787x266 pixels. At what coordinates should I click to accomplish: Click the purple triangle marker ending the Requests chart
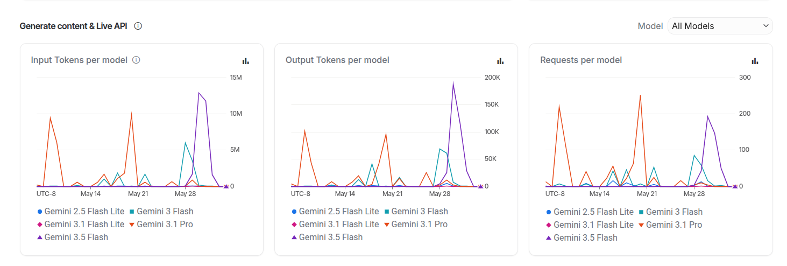(x=735, y=186)
